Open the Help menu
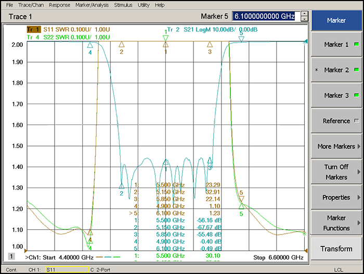This screenshot has height=274, width=364. pos(160,5)
